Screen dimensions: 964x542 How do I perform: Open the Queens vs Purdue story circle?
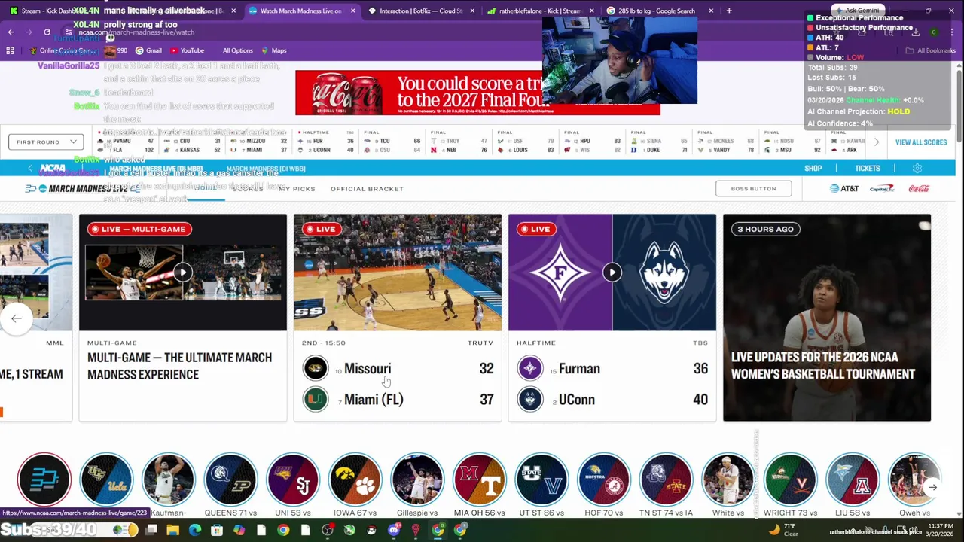point(230,480)
